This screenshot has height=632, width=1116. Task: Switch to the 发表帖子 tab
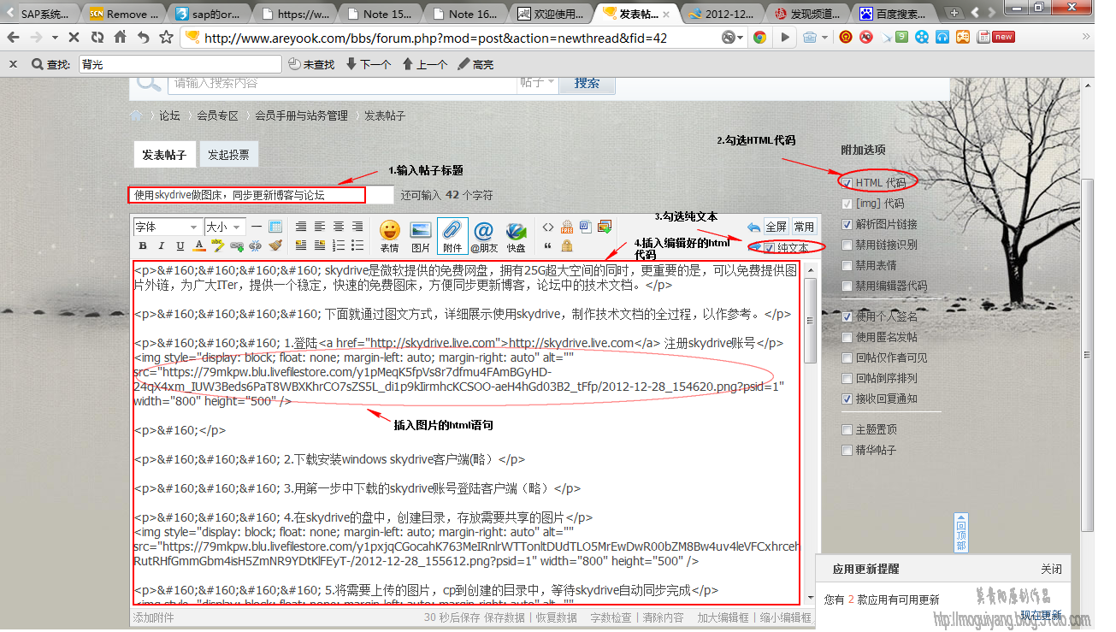pyautogui.click(x=164, y=155)
